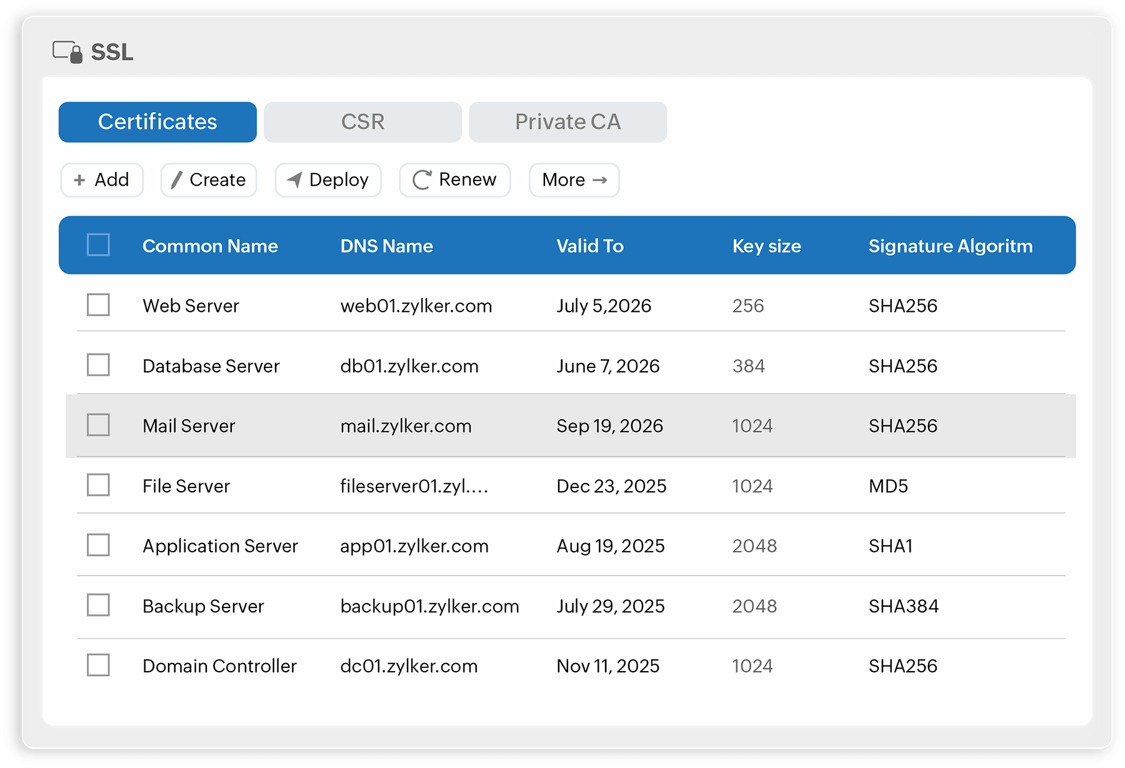Viewport: 1125px width, 768px height.
Task: Click the pencil icon on Create button
Action: pyautogui.click(x=177, y=180)
